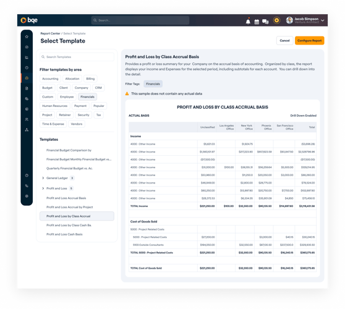The image size is (345, 309).
Task: Click the Financials filter tag badge
Action: (x=153, y=84)
